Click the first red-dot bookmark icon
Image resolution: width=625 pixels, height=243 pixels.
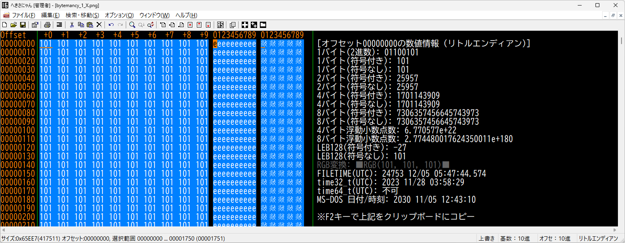[190, 25]
